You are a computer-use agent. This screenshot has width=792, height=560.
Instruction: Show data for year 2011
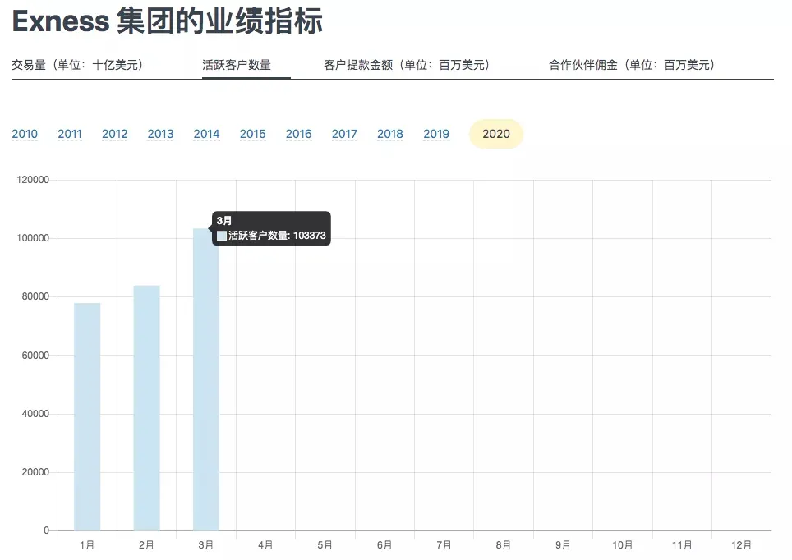pyautogui.click(x=70, y=134)
